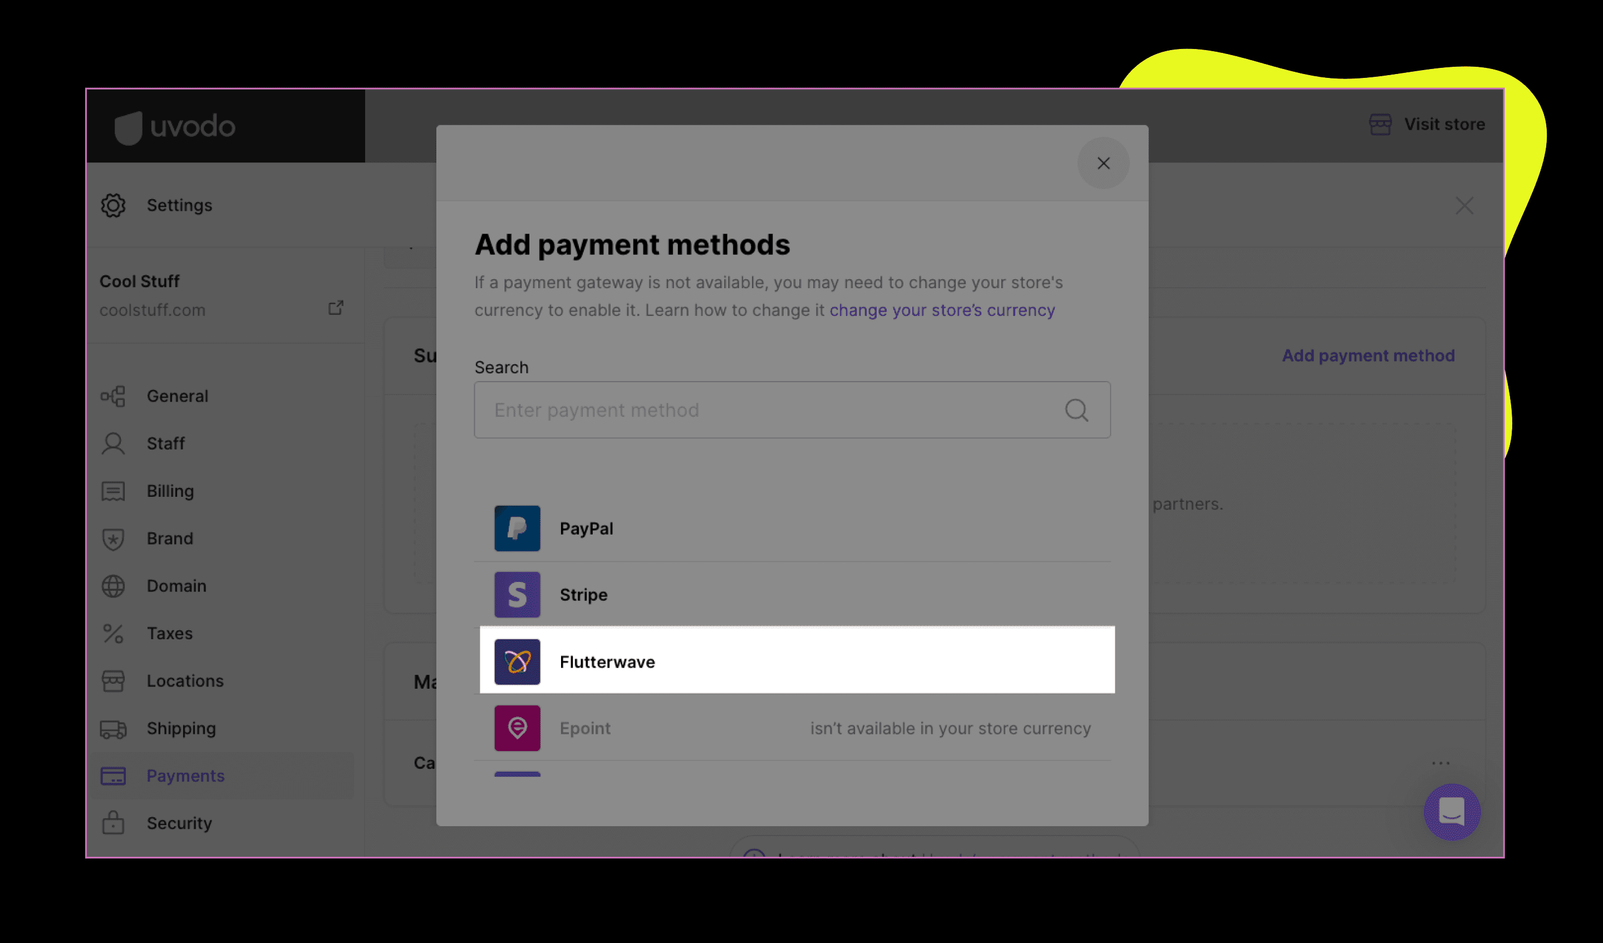Screen dimensions: 1603x943
Task: Open the live chat bubble icon
Action: click(x=1452, y=812)
